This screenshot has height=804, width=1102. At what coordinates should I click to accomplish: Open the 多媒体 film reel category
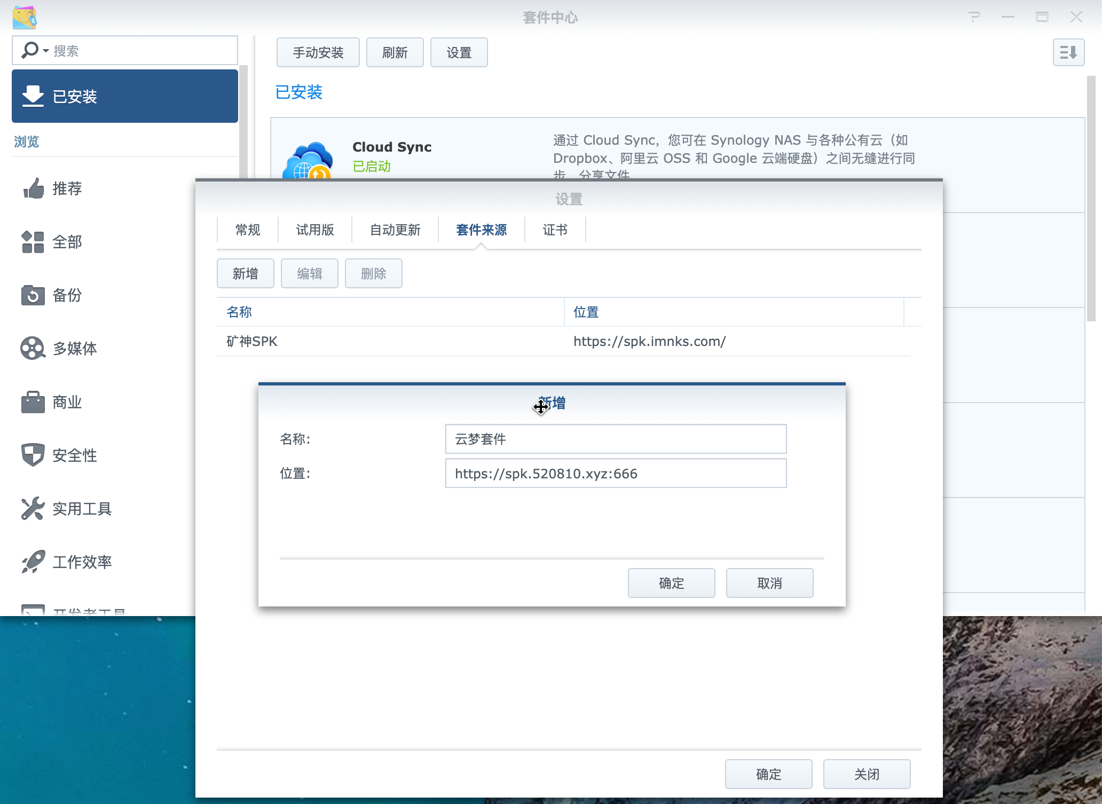click(33, 349)
